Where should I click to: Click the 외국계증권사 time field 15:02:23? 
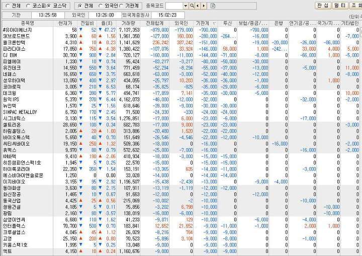[167, 15]
